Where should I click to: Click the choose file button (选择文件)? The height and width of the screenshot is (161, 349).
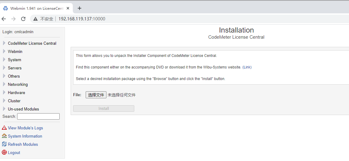[96, 95]
